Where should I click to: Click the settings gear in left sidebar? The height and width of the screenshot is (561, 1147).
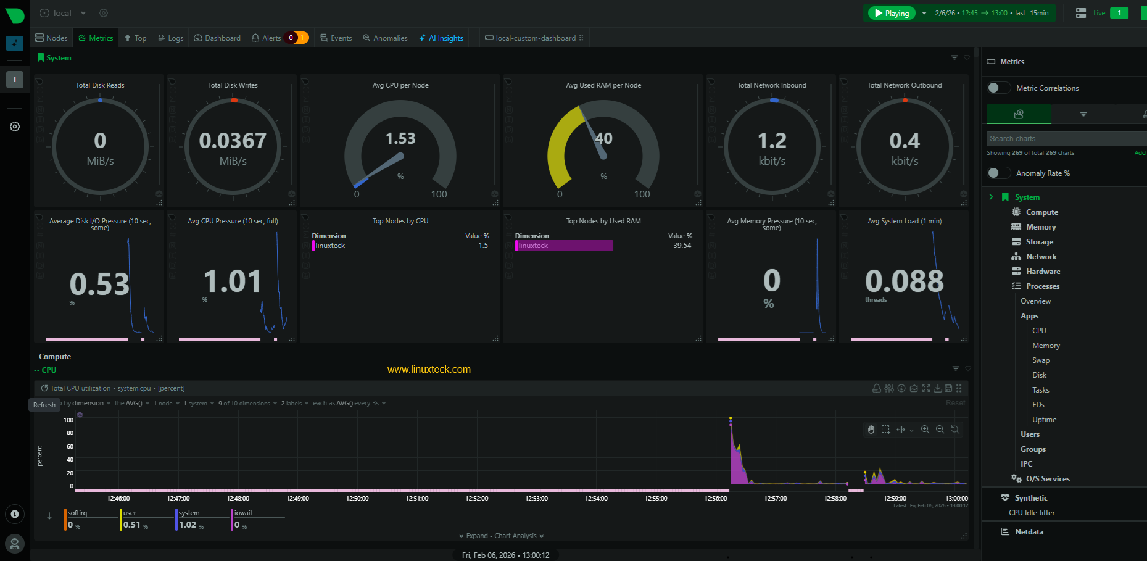point(15,127)
